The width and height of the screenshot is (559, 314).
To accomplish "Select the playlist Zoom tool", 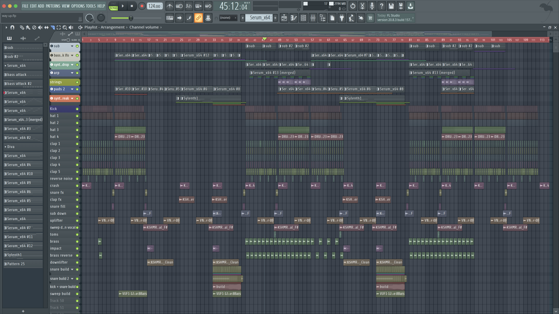I will 65,27.
